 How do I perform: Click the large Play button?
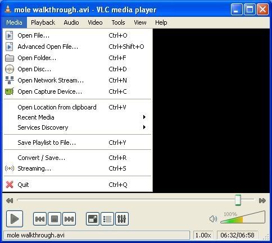15,218
